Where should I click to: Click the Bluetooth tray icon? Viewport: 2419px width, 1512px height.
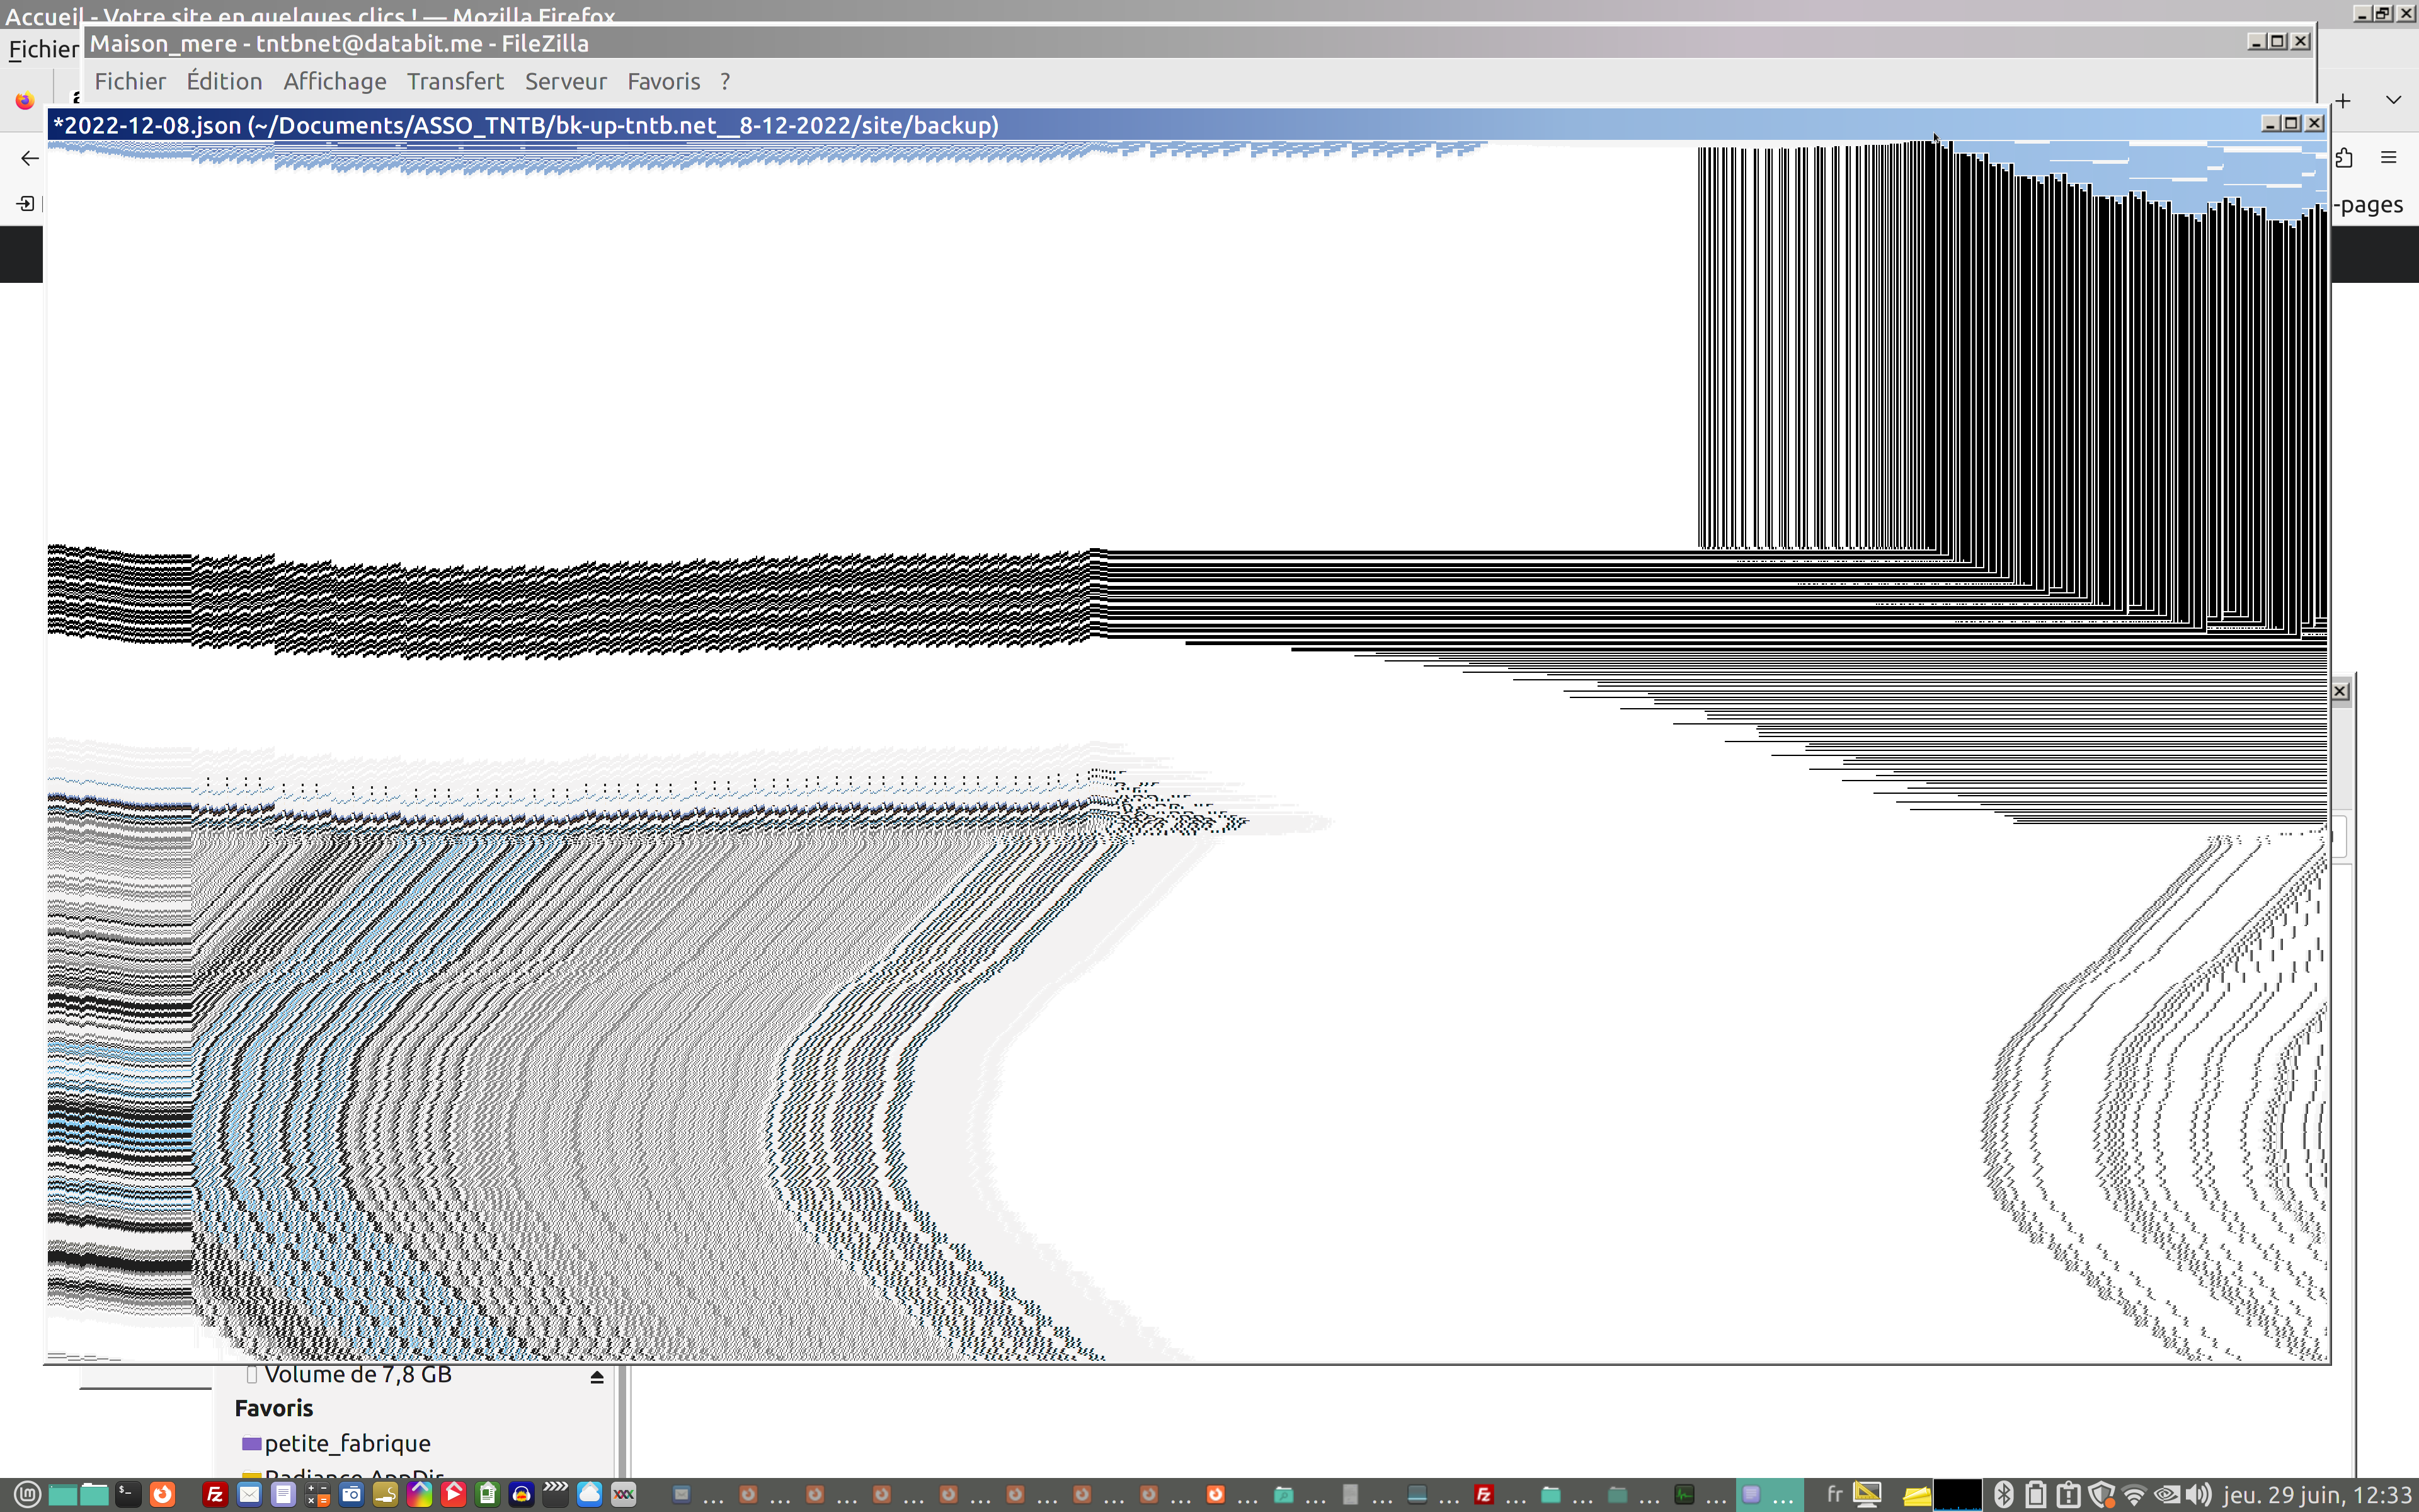(x=2003, y=1495)
